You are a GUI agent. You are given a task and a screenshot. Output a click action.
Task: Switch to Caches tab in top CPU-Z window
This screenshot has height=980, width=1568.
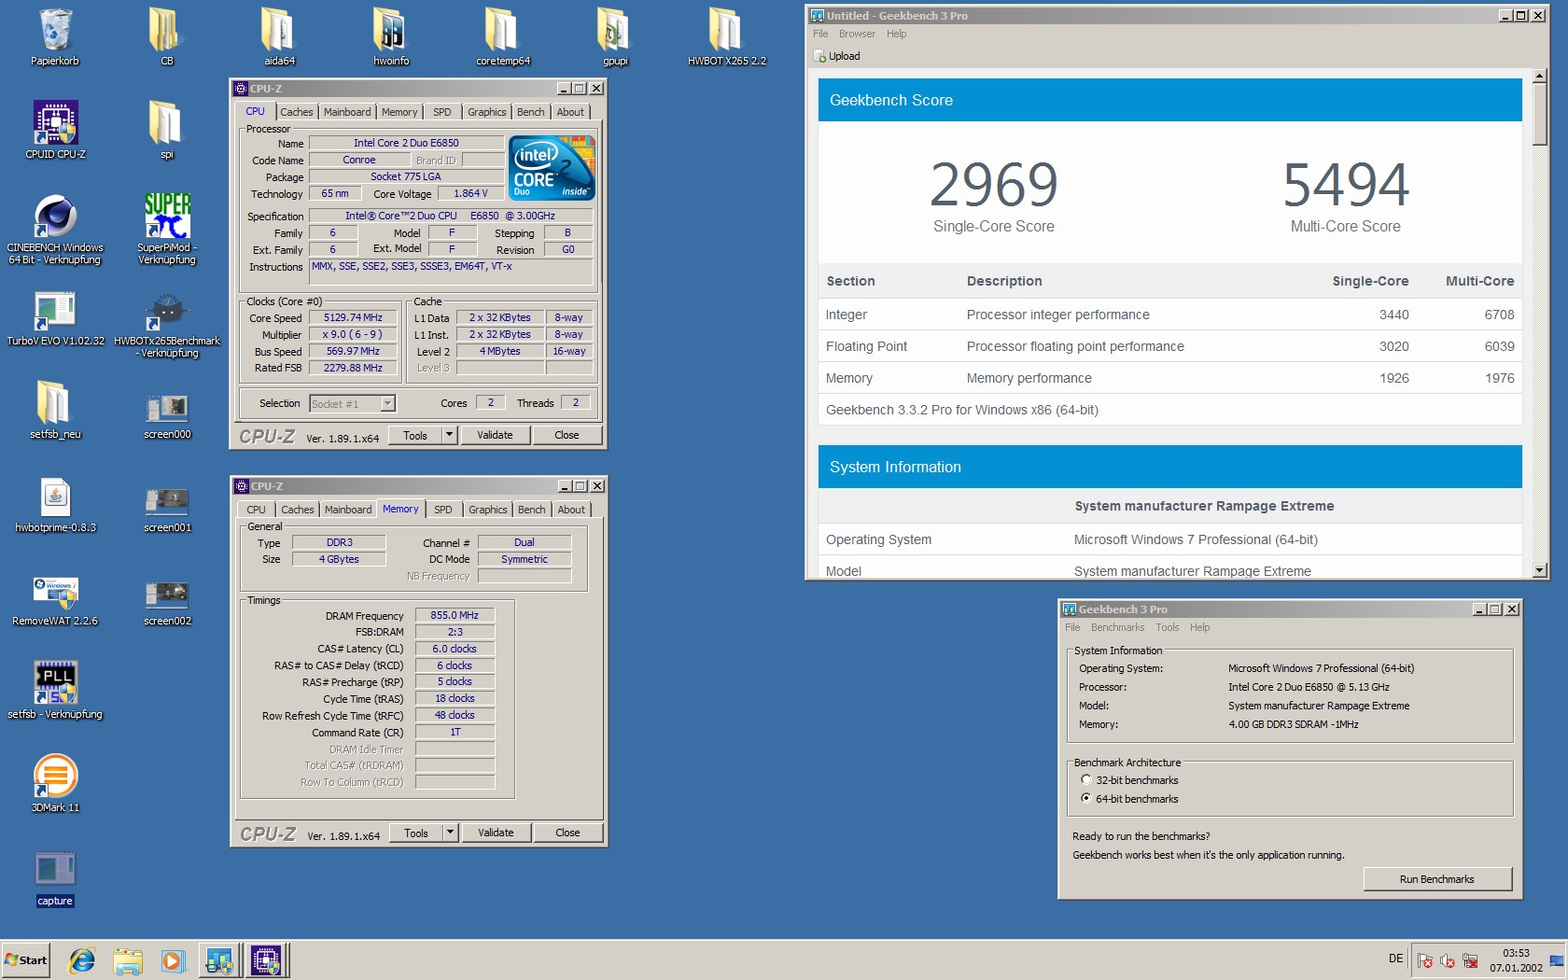point(297,112)
